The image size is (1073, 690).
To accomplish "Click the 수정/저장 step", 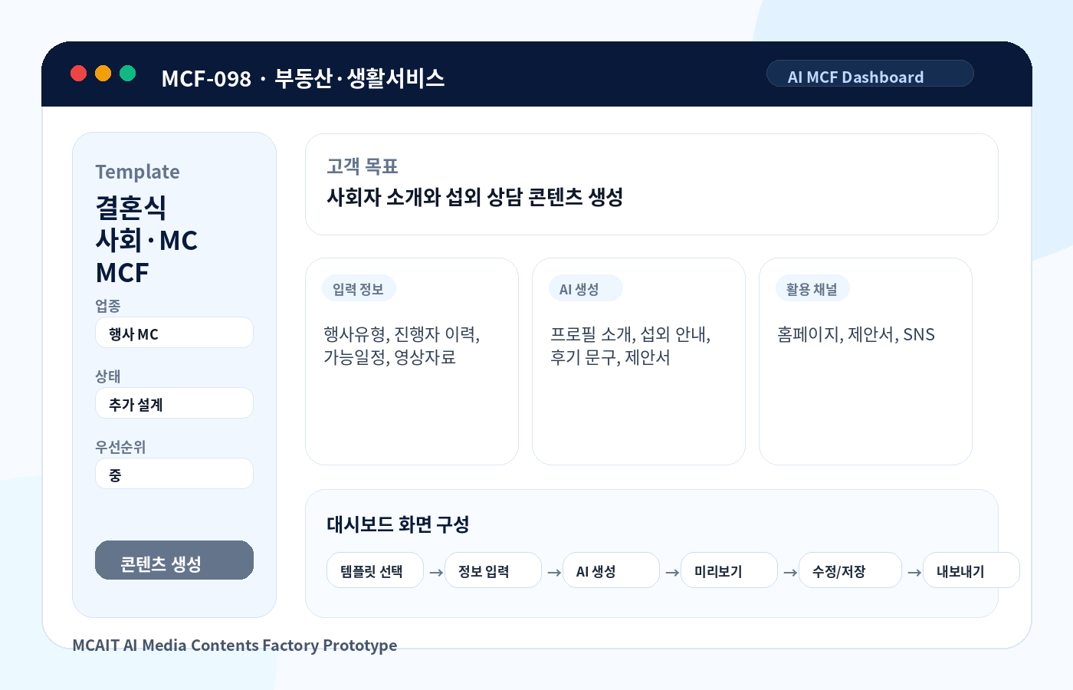I will tap(850, 570).
